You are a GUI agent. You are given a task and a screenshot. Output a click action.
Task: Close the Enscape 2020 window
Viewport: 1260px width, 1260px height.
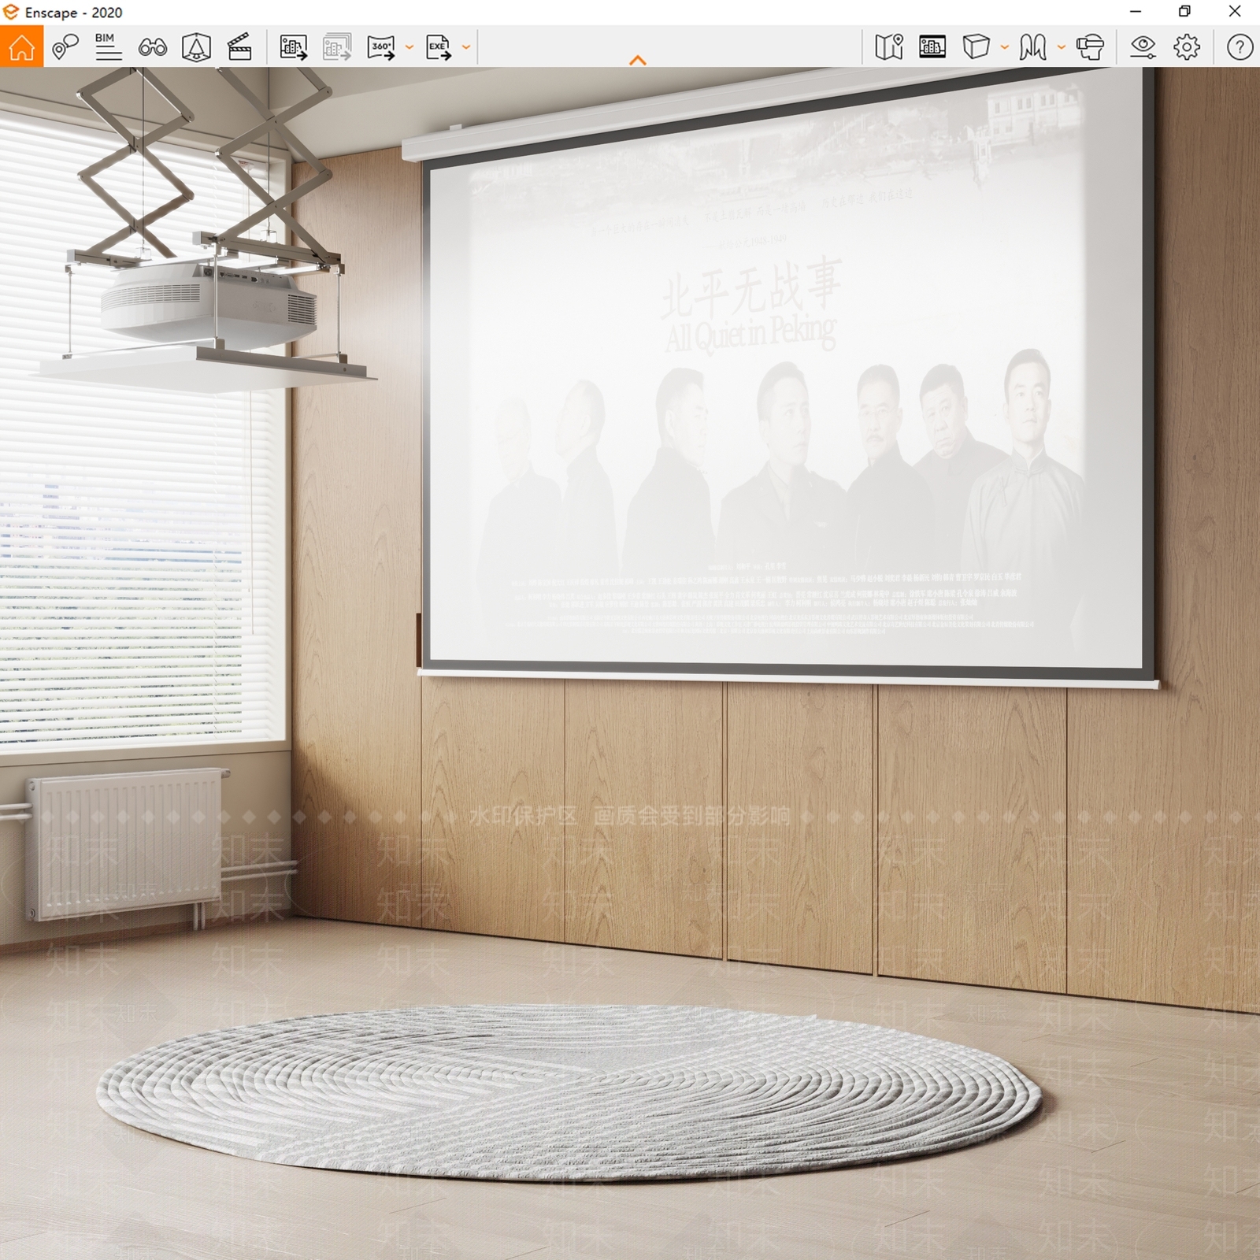click(x=1235, y=12)
